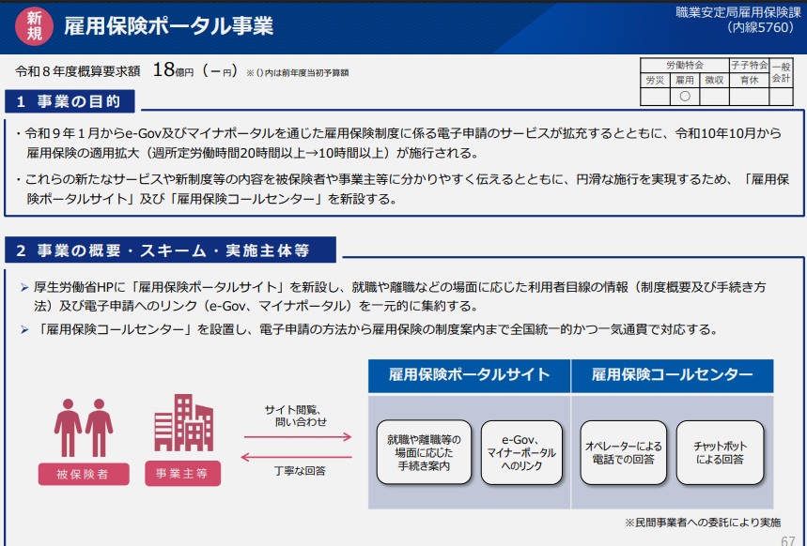Click the 雇用保険ポータルサイト blue header
This screenshot has height=546, width=807.
coord(469,375)
